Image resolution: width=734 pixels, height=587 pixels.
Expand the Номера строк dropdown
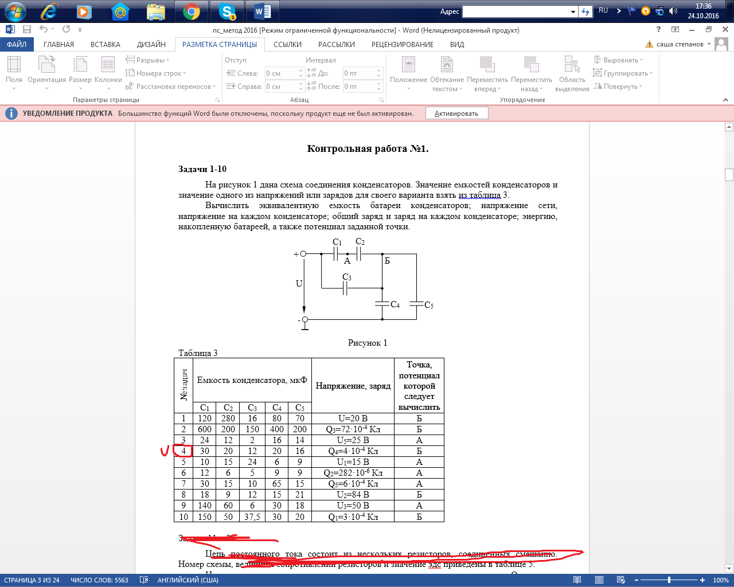pyautogui.click(x=156, y=73)
